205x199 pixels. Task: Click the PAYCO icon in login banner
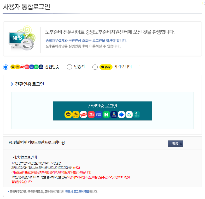(x=84, y=114)
